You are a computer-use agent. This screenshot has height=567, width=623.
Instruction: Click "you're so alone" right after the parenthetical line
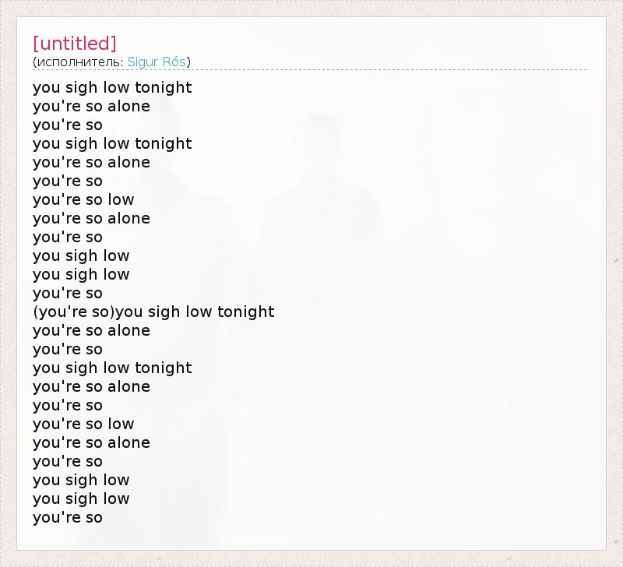click(x=91, y=330)
